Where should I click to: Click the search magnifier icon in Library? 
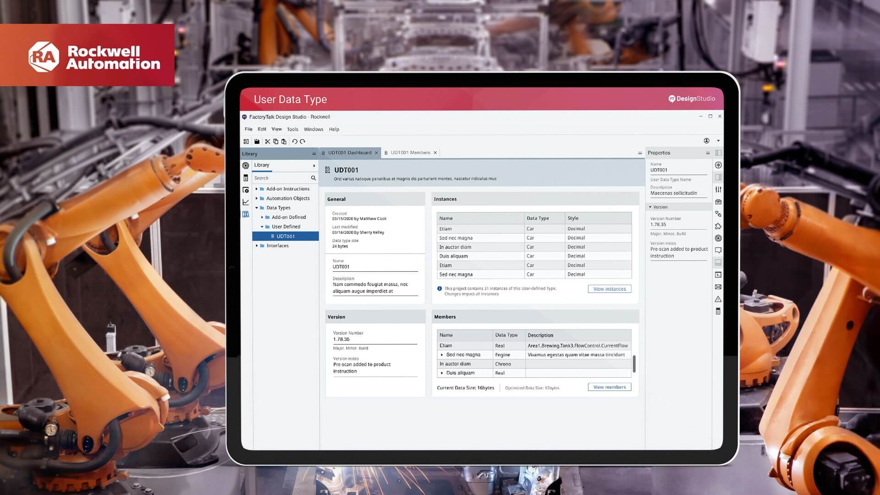coord(313,178)
